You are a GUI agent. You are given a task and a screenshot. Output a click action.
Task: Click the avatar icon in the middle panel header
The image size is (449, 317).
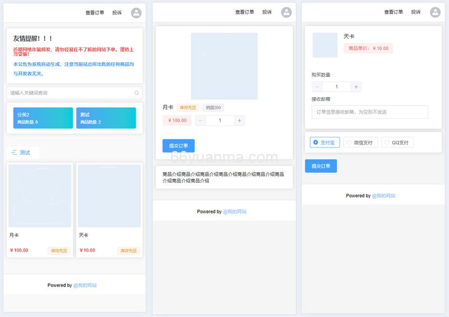pos(286,13)
